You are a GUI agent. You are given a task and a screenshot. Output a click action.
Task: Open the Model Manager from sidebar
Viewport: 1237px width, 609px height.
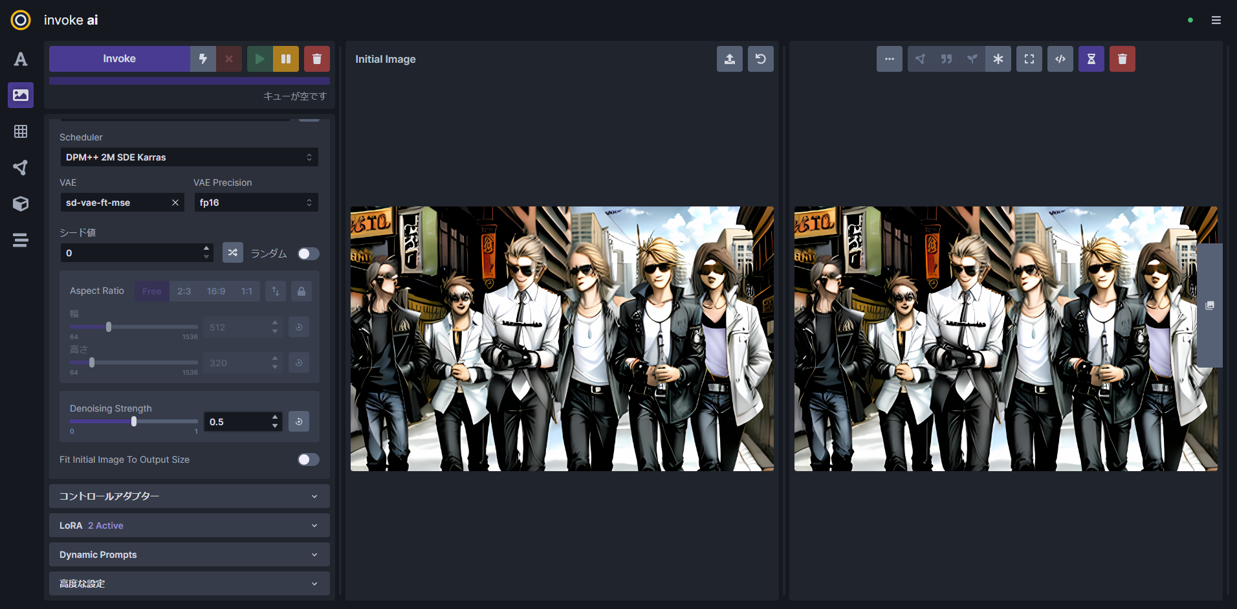21,204
